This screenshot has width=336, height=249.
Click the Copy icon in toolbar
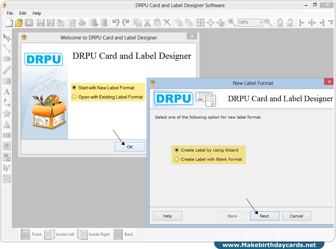coord(137,22)
